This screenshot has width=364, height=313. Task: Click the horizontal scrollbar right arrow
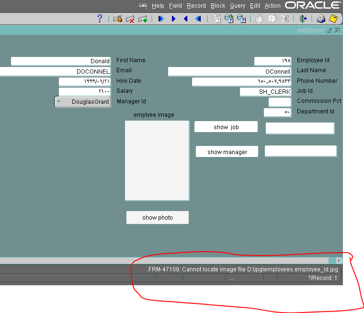point(339,261)
